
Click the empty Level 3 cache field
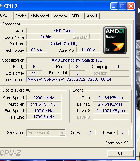[x=111, y=117]
